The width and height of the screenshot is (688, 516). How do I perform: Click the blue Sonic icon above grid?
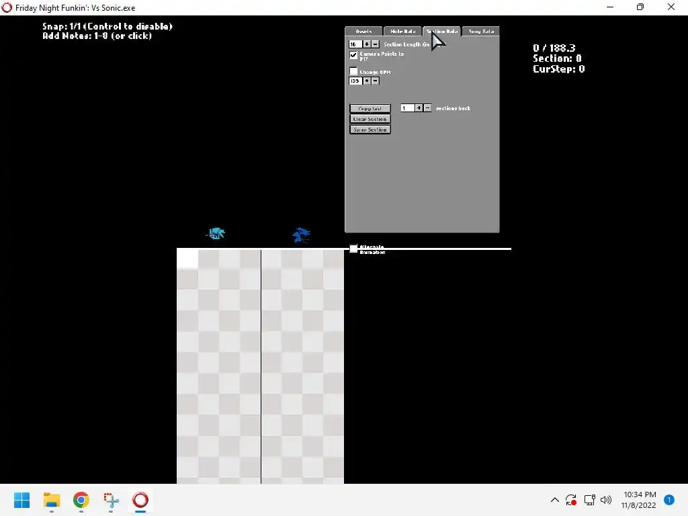(301, 235)
